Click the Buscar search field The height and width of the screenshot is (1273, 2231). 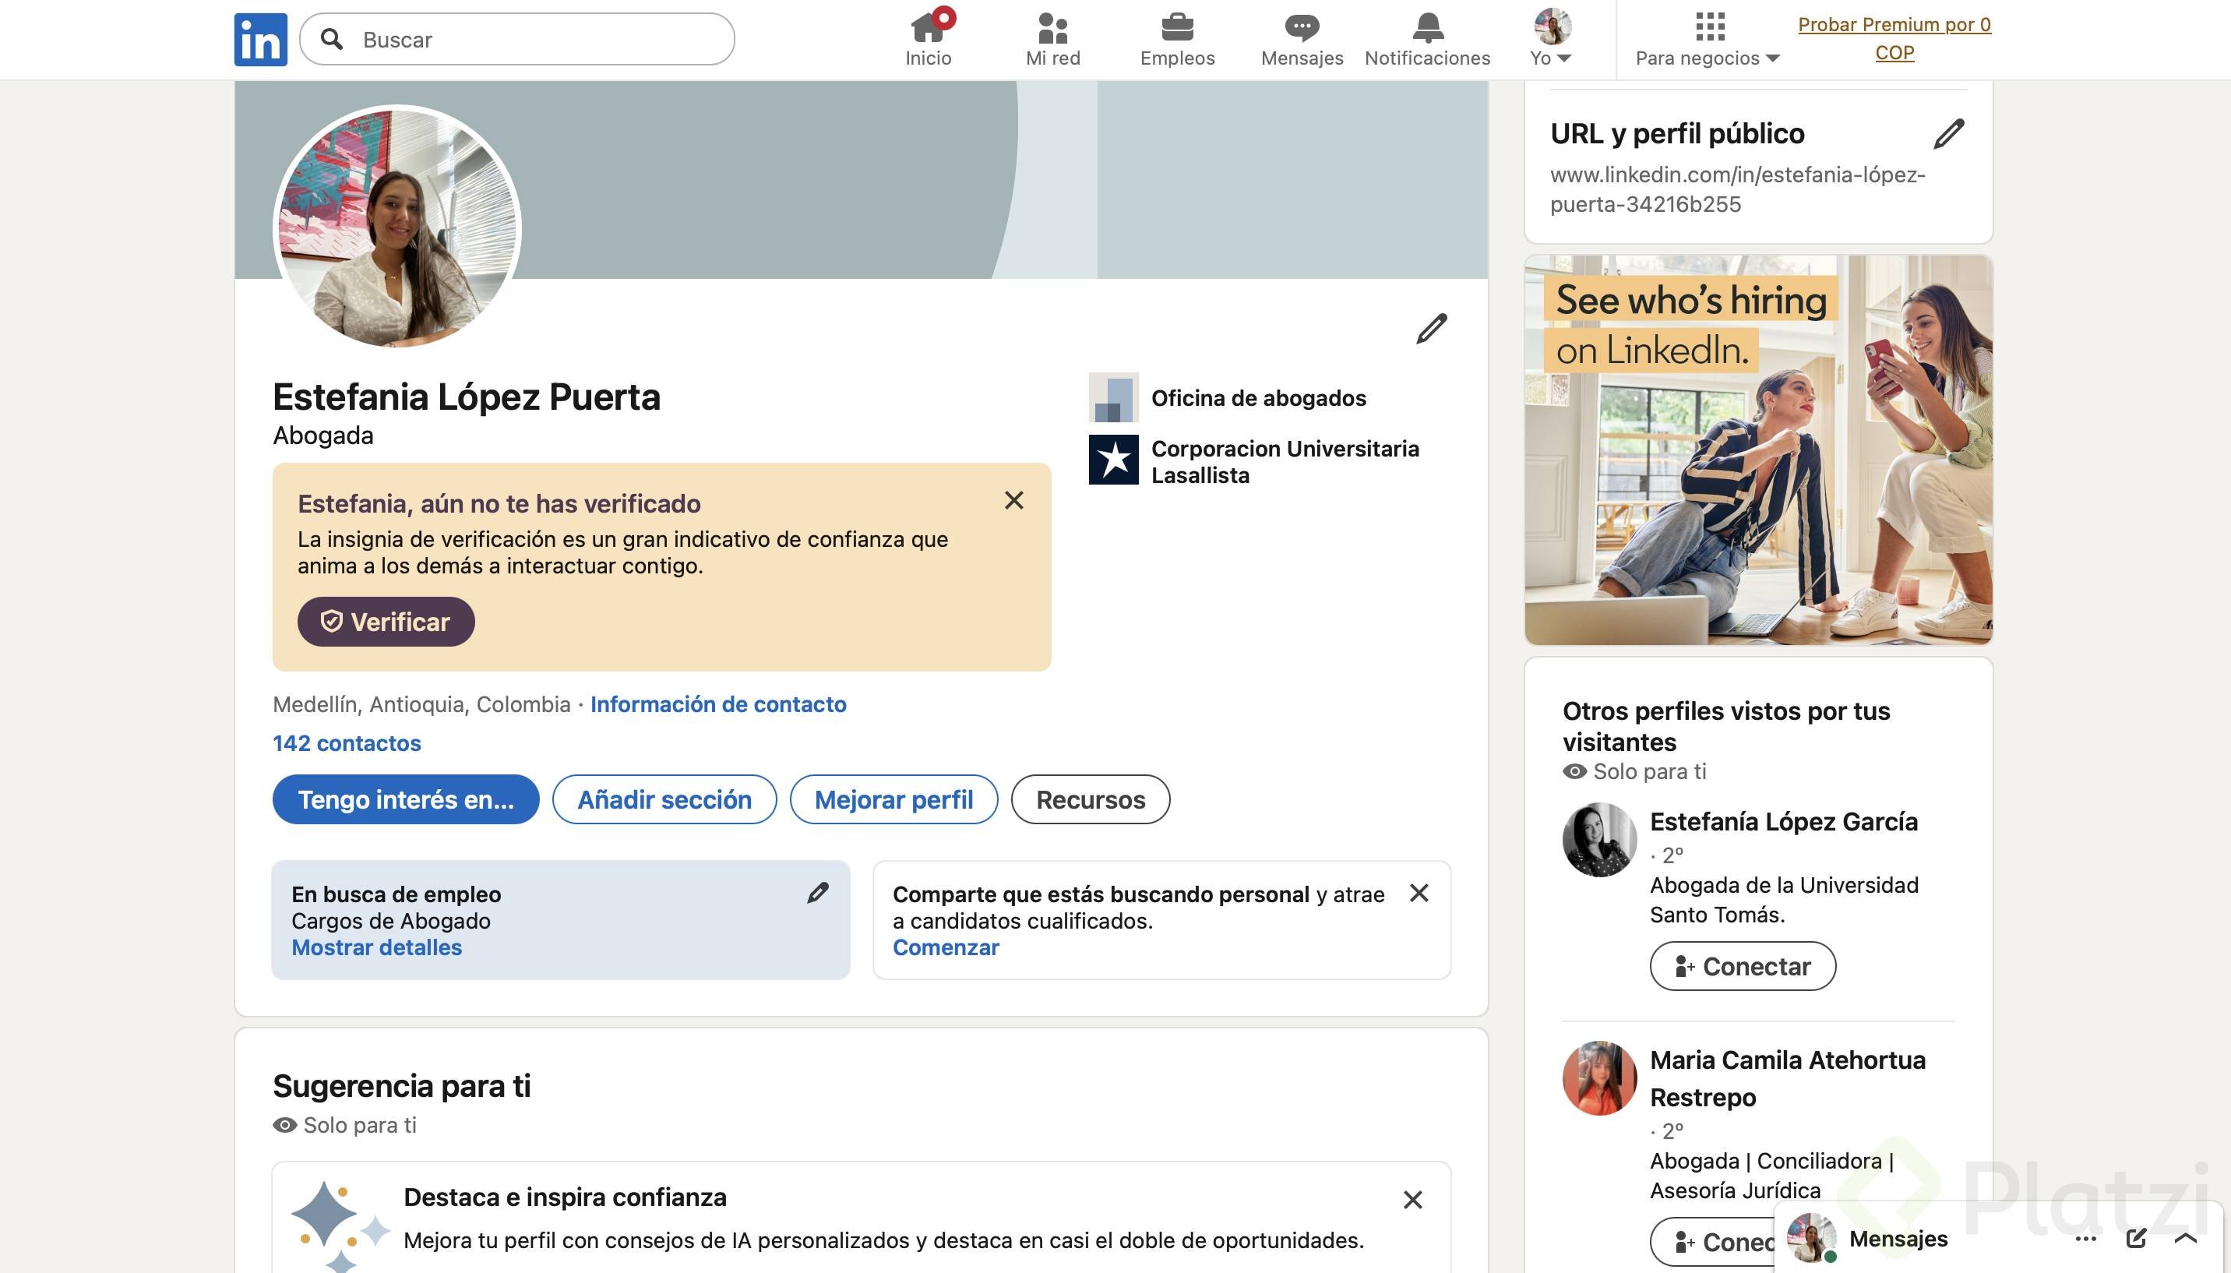coord(534,40)
